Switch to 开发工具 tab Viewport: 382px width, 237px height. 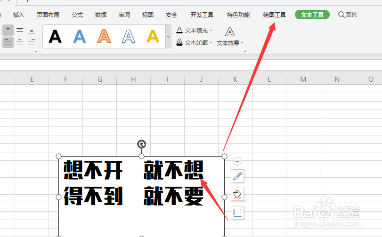[x=202, y=15]
